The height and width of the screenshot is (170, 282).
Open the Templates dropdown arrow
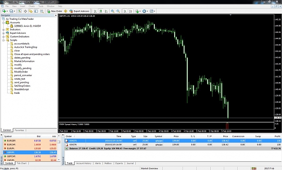154,11
